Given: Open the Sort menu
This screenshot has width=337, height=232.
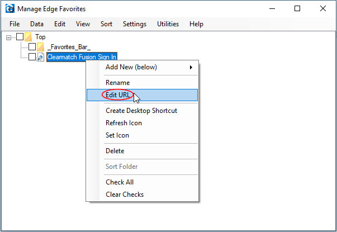Looking at the screenshot, I should tap(106, 24).
